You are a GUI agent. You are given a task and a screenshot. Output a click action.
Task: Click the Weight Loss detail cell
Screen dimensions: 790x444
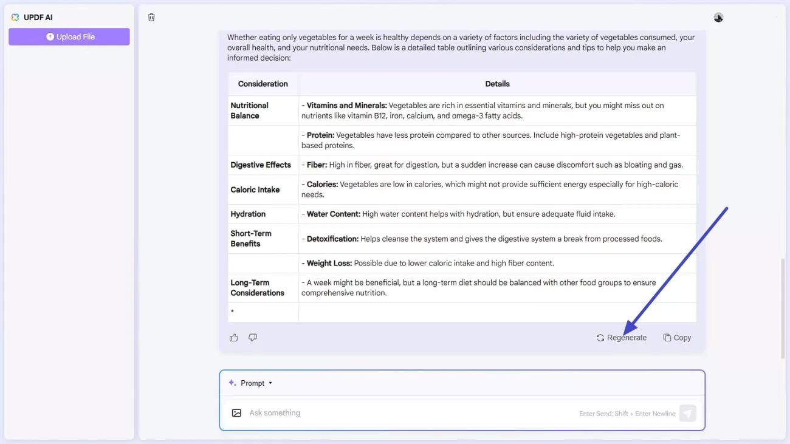click(497, 263)
